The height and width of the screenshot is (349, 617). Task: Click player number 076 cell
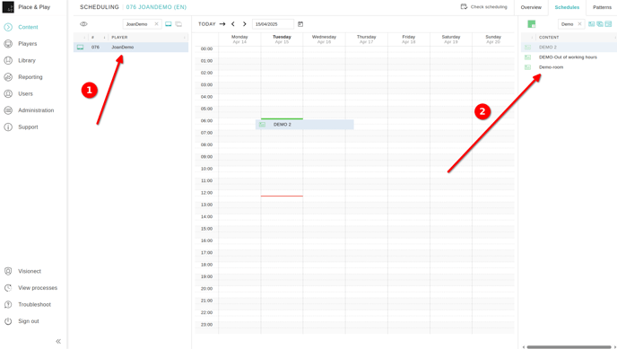tap(95, 48)
